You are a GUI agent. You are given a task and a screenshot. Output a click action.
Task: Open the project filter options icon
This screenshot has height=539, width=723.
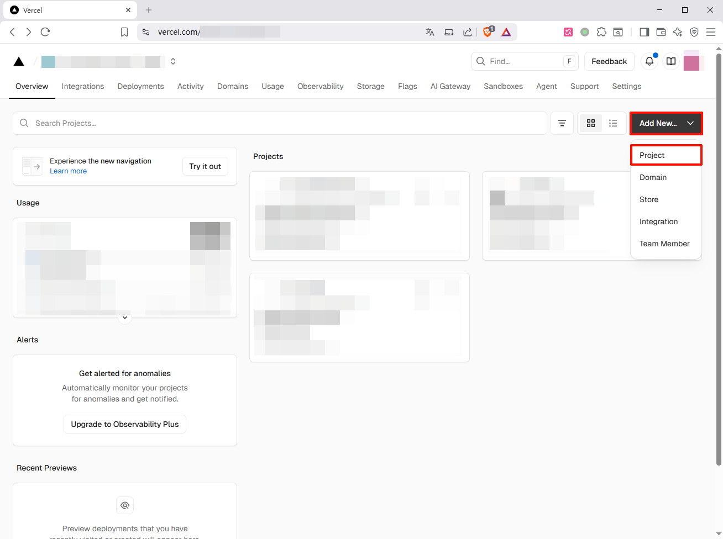(x=562, y=123)
